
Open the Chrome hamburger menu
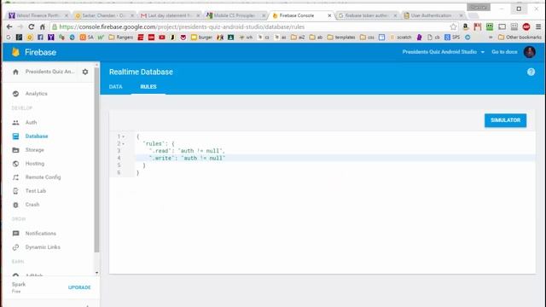click(x=538, y=26)
